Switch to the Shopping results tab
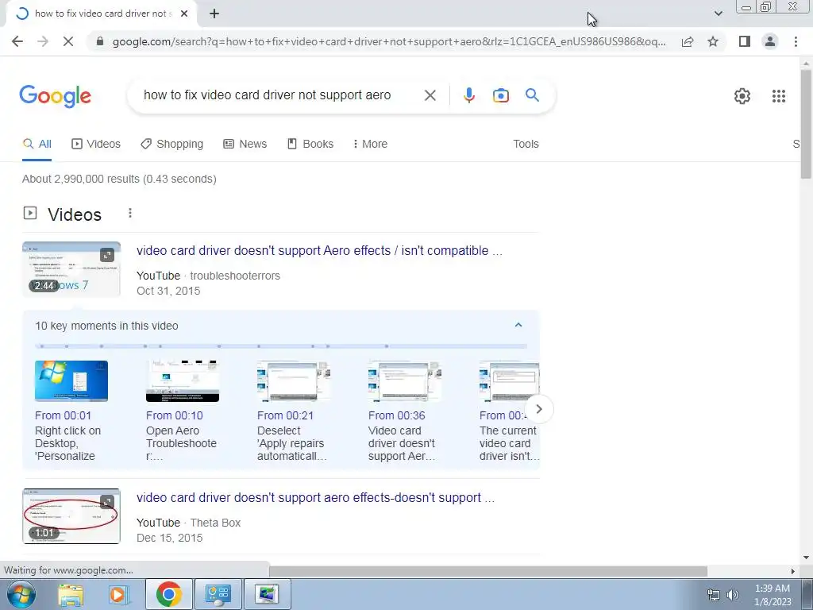The image size is (813, 610). click(x=172, y=145)
